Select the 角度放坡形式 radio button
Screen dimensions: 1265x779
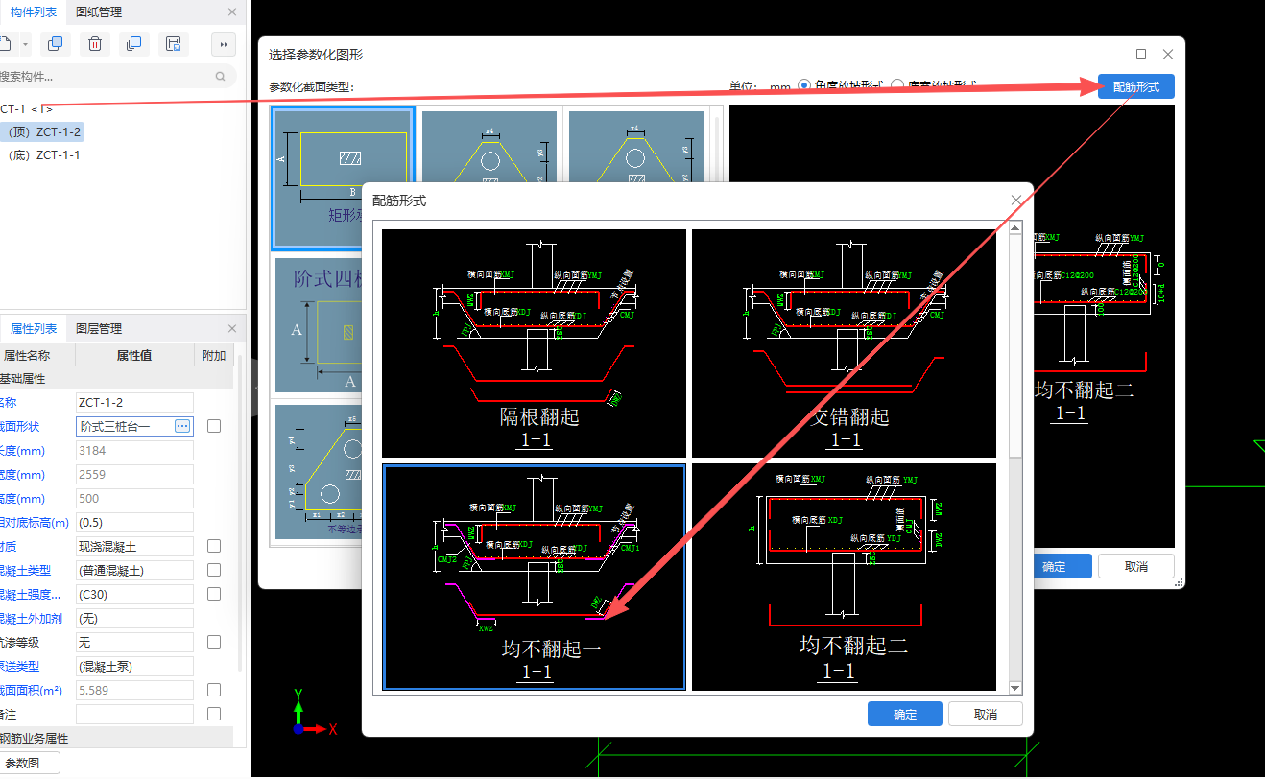point(804,85)
